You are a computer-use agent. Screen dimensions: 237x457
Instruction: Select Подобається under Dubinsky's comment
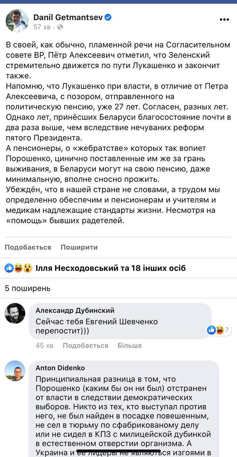[86, 345]
